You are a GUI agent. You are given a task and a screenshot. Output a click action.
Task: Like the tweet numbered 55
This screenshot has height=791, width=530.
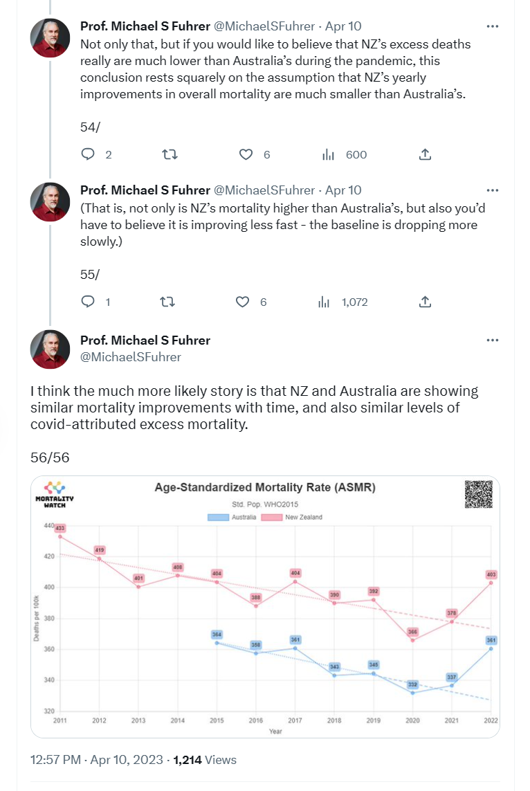(x=242, y=302)
